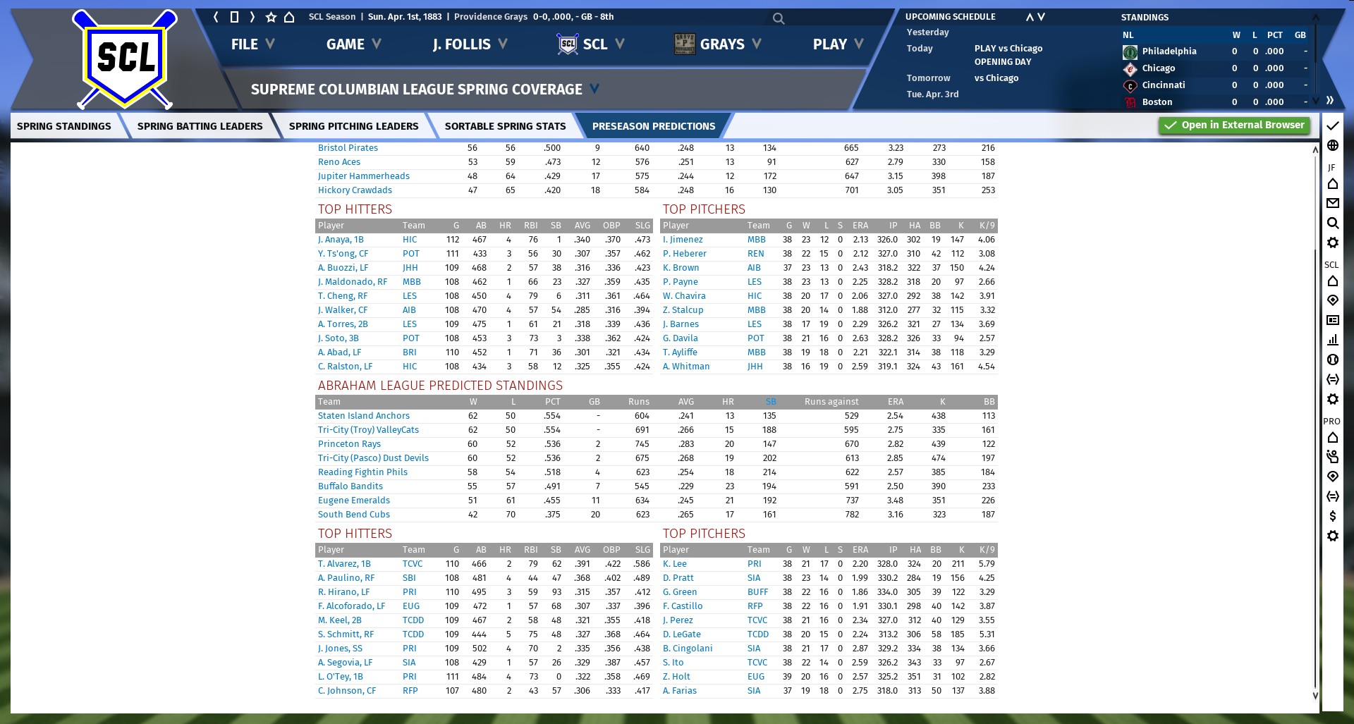This screenshot has width=1354, height=724.
Task: Open the J. FOLLIS manager menu
Action: point(470,44)
